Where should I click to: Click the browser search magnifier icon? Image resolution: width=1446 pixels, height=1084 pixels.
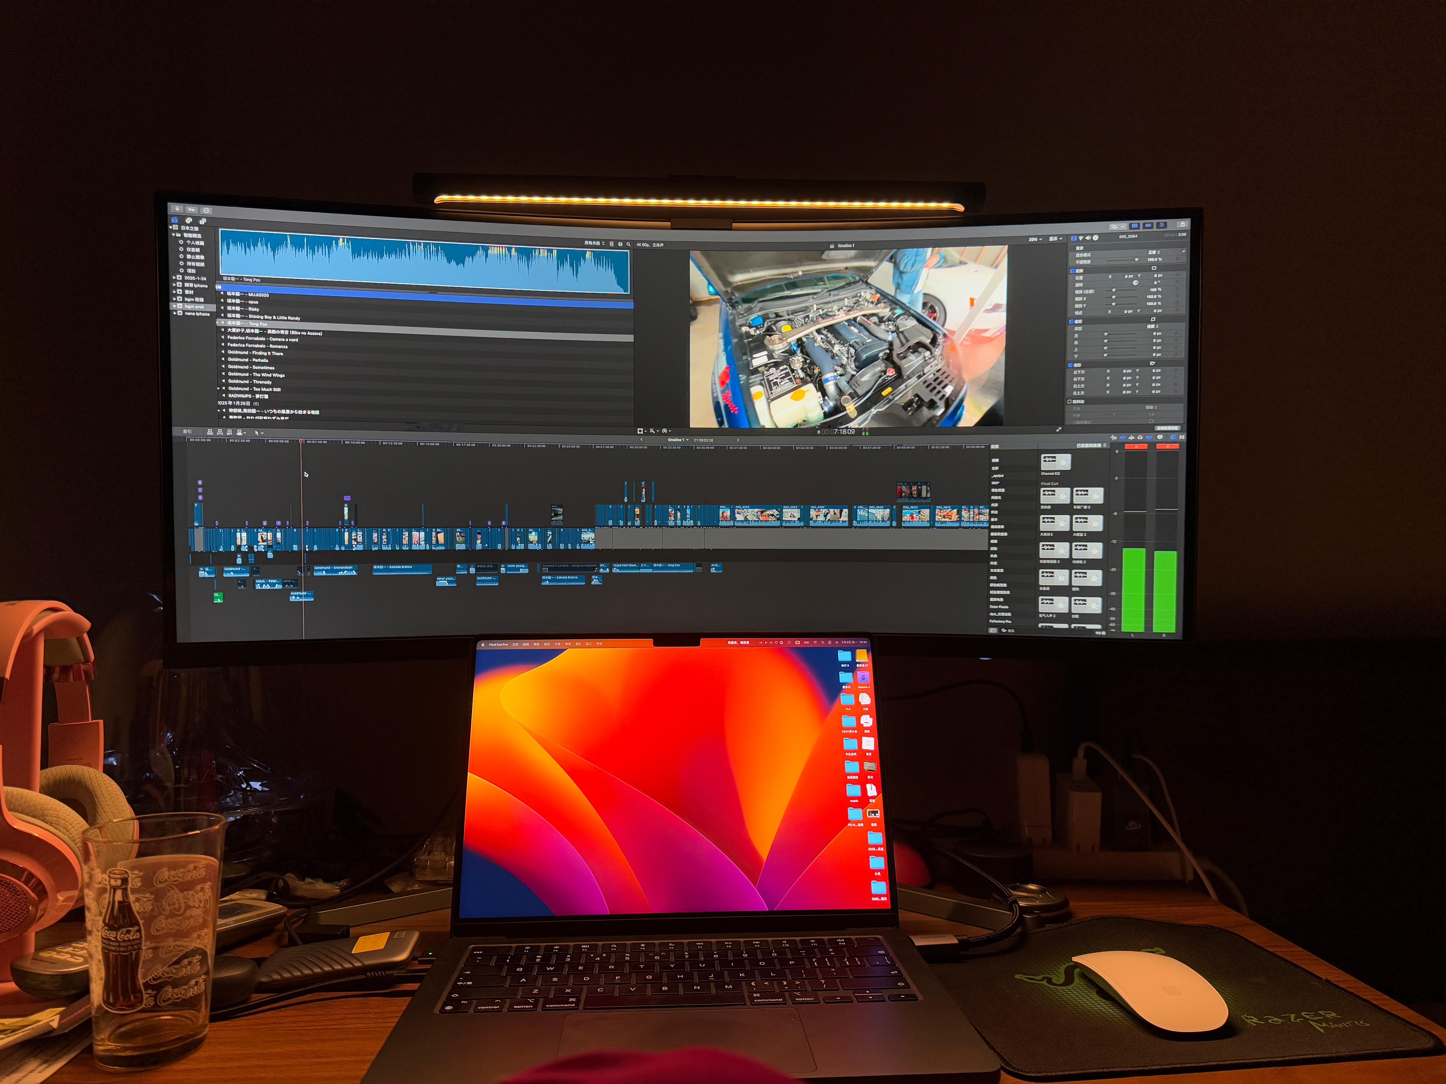point(629,244)
